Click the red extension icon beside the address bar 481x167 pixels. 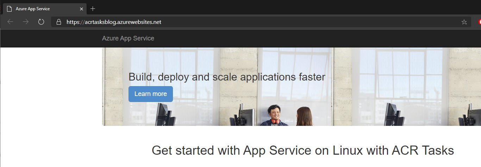(479, 22)
